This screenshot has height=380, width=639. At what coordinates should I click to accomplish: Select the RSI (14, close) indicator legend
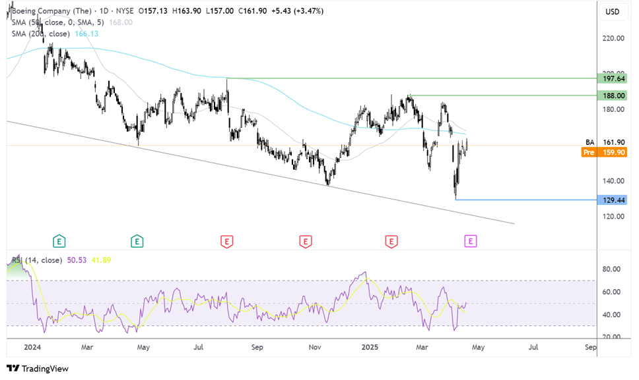37,260
